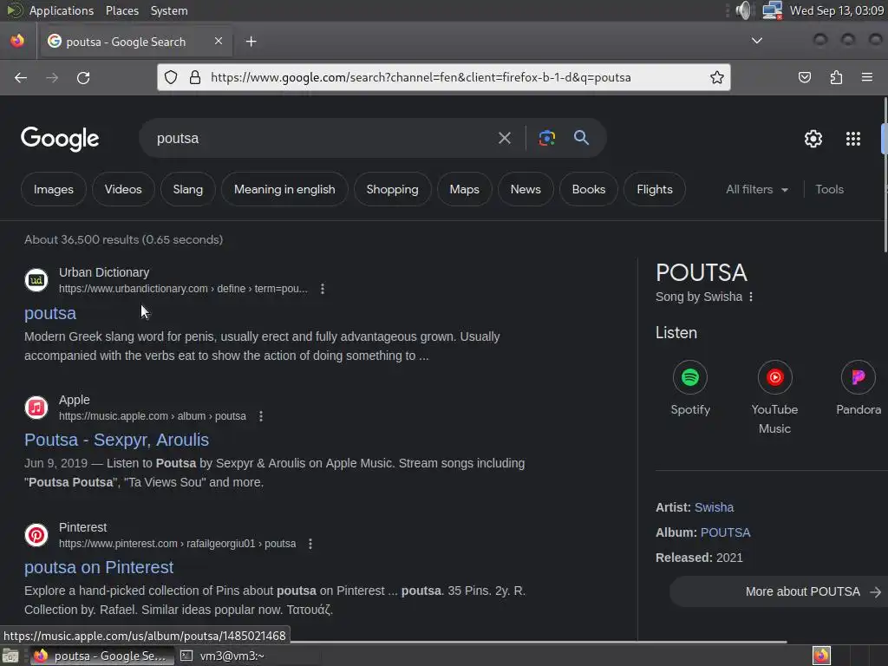Open Pocket save button in toolbar
Viewport: 888px width, 666px height.
(x=804, y=77)
